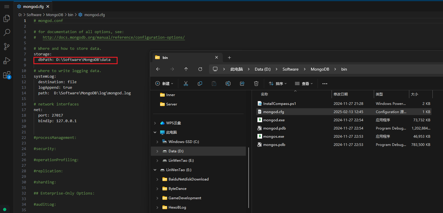Image resolution: width=443 pixels, height=213 pixels.
Task: Click the MongoDB breadcrumb in the address bar
Action: tap(320, 69)
